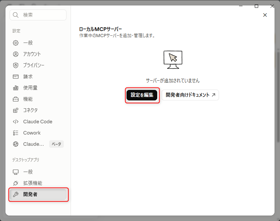This screenshot has height=221, width=280.
Task: Click the Cowork checklist icon
Action: [x=16, y=133]
